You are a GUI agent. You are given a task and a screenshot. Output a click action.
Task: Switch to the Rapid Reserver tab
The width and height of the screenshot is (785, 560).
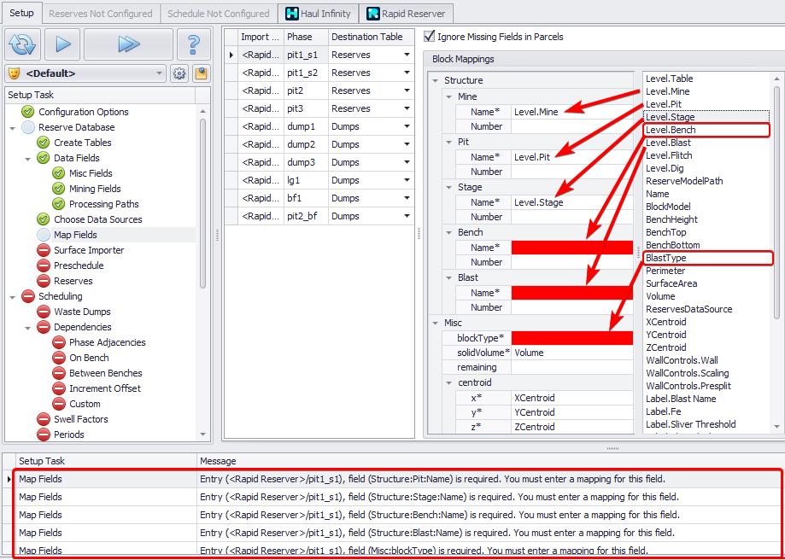[407, 14]
